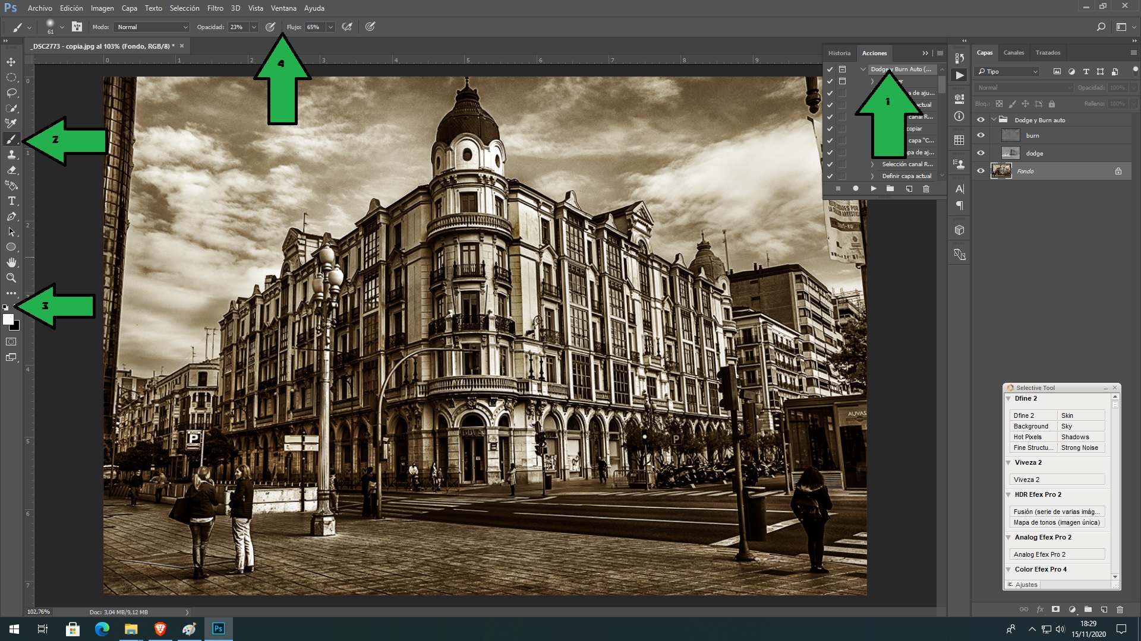The width and height of the screenshot is (1141, 641).
Task: Hide the dodge layer
Action: tap(981, 153)
